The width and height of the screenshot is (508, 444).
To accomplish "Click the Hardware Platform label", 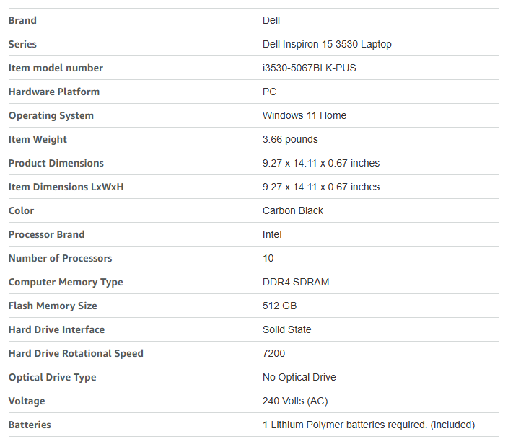I will [54, 92].
